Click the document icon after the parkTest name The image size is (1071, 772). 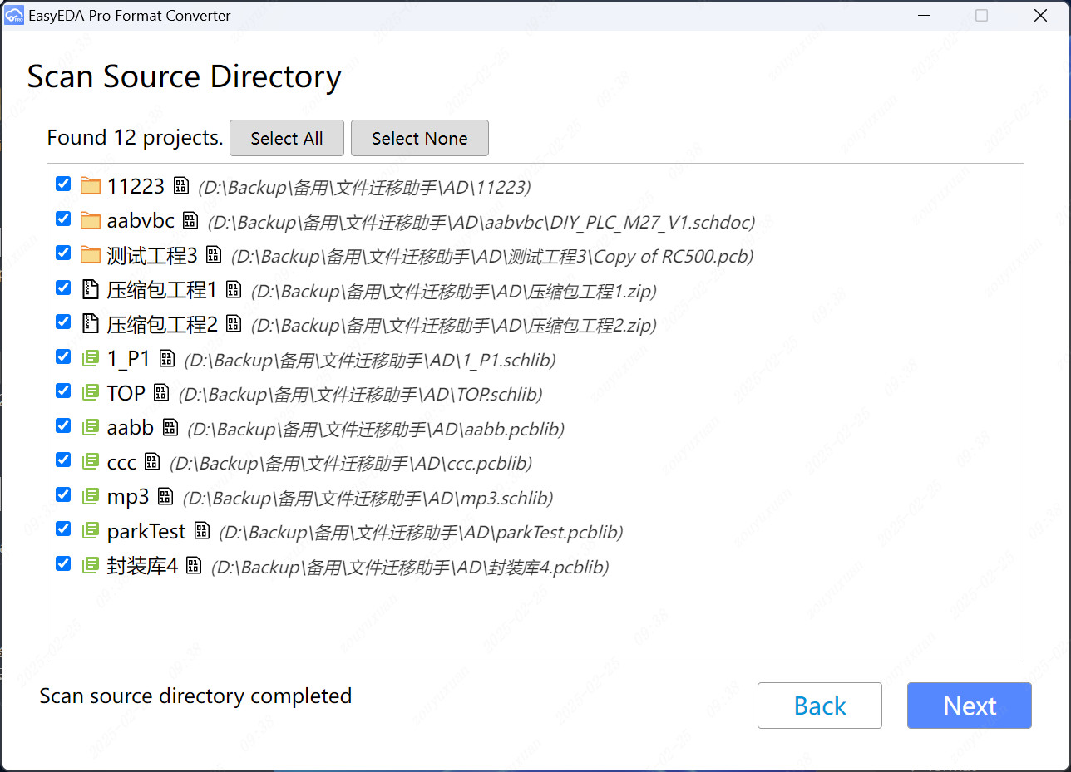(202, 531)
